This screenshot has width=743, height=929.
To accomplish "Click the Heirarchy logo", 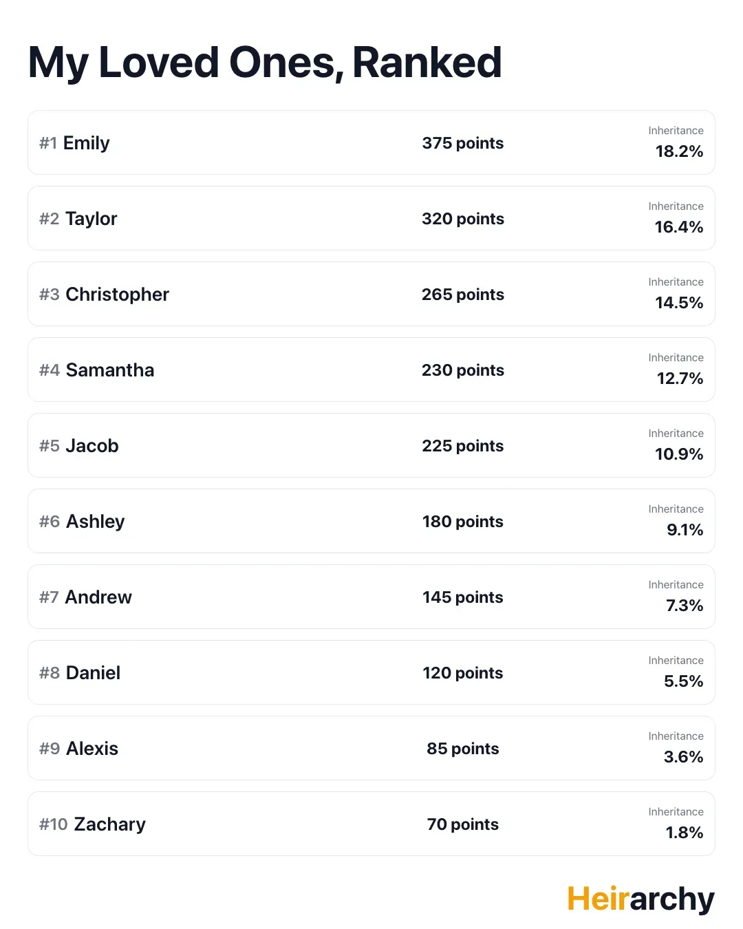I will click(640, 899).
